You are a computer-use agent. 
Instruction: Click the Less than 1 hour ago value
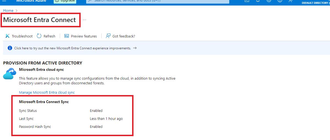[x=106, y=119]
